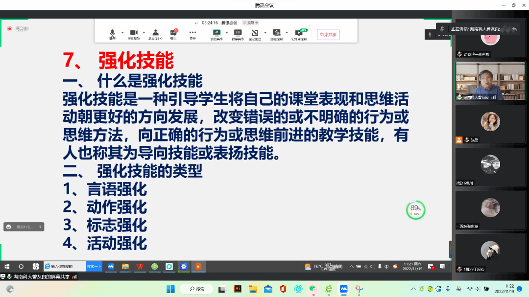
Task: Click the reply arrow in 正在讲话 banner
Action: coord(514,29)
